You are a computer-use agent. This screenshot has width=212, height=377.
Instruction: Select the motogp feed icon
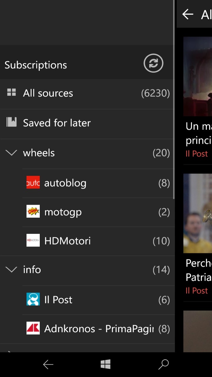pos(33,211)
